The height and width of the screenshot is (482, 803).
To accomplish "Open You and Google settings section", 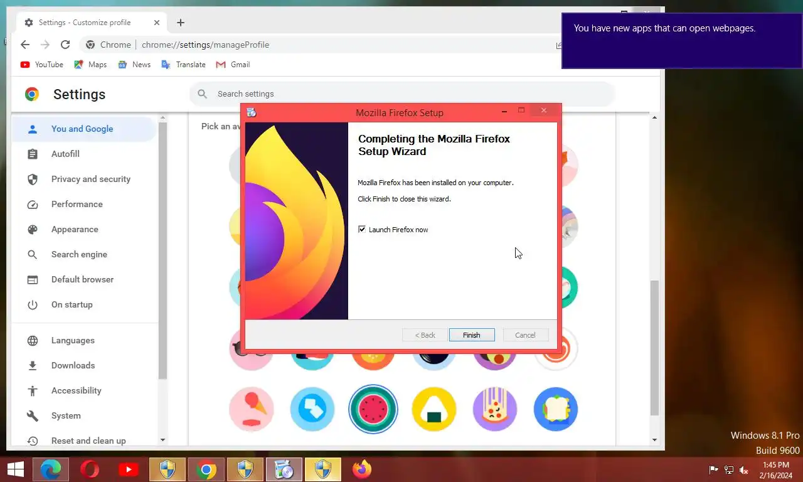I will (84, 129).
